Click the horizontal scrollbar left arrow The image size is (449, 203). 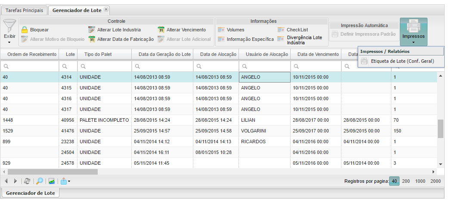pyautogui.click(x=4, y=172)
